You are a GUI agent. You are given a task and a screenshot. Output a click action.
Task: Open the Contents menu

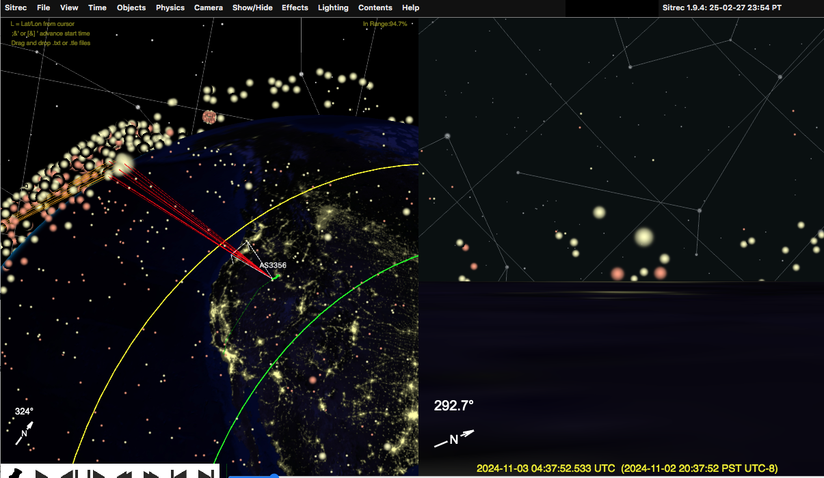click(375, 8)
